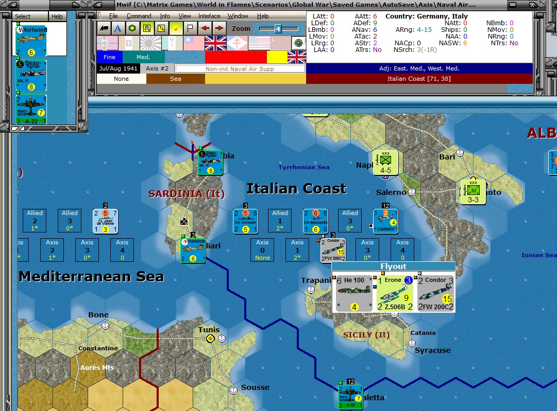The height and width of the screenshot is (411, 557).
Task: Select the Japanese rising sun flag
Action: pyautogui.click(x=150, y=43)
